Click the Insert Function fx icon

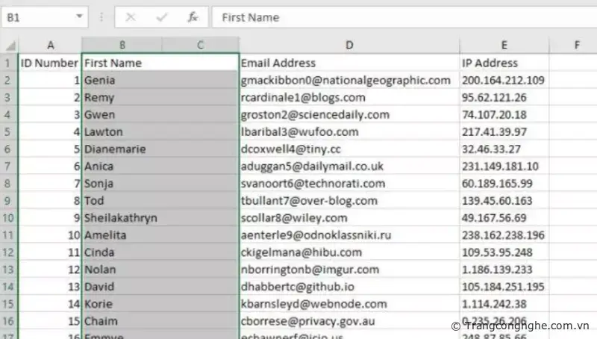[x=193, y=16]
